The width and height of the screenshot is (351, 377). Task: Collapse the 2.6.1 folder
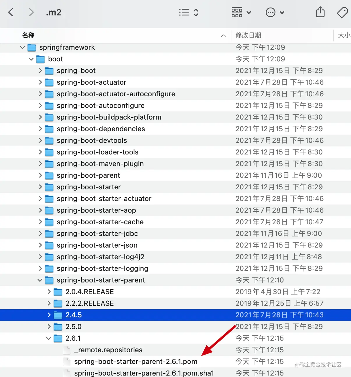[49, 338]
